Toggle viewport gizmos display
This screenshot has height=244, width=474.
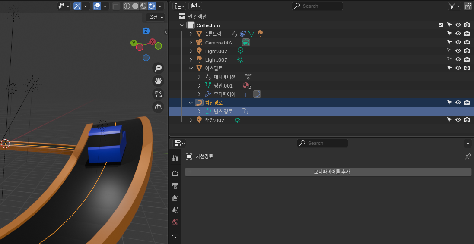pos(77,6)
